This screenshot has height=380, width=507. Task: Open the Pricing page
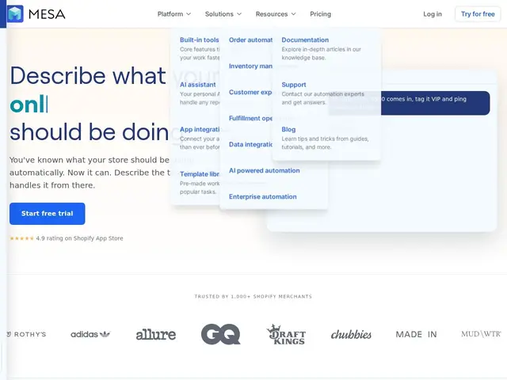[320, 14]
